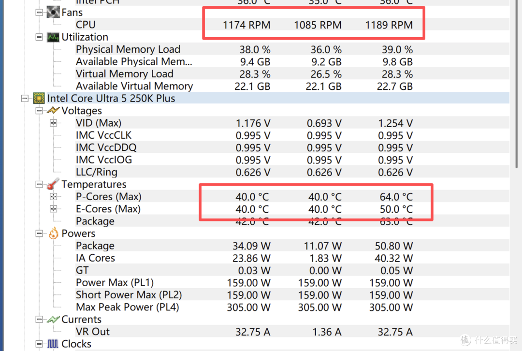Select the P-Cores (Max) label
This screenshot has height=351, width=522.
[x=109, y=196]
